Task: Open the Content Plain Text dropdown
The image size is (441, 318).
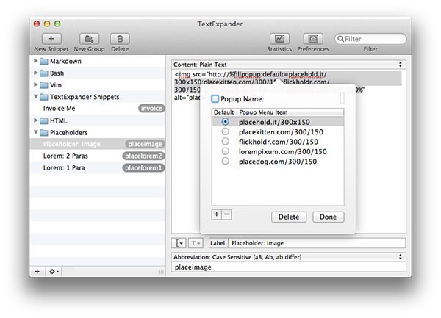Action: click(x=289, y=65)
